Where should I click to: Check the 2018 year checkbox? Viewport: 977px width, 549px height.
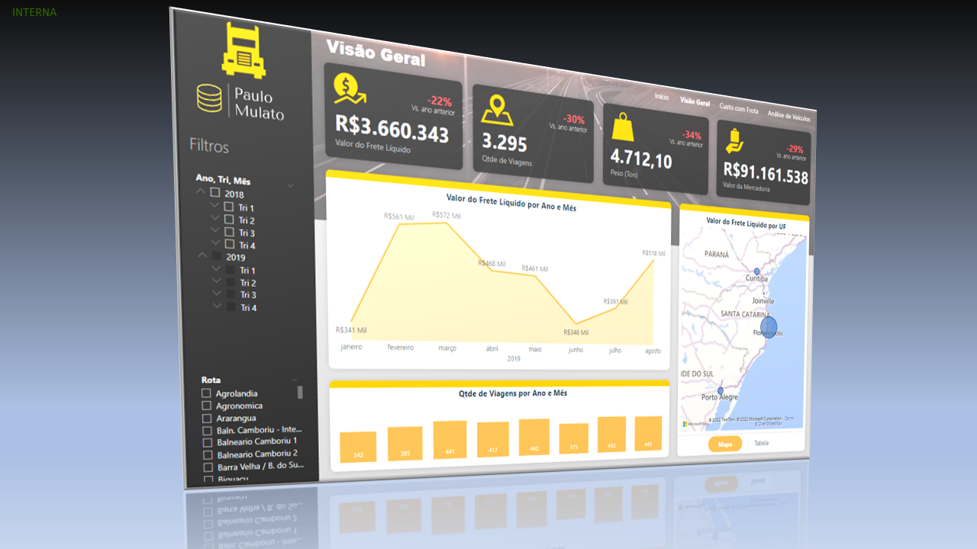pyautogui.click(x=215, y=193)
